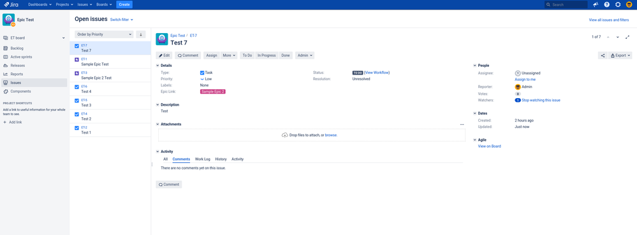Click the View on Board link

[490, 146]
